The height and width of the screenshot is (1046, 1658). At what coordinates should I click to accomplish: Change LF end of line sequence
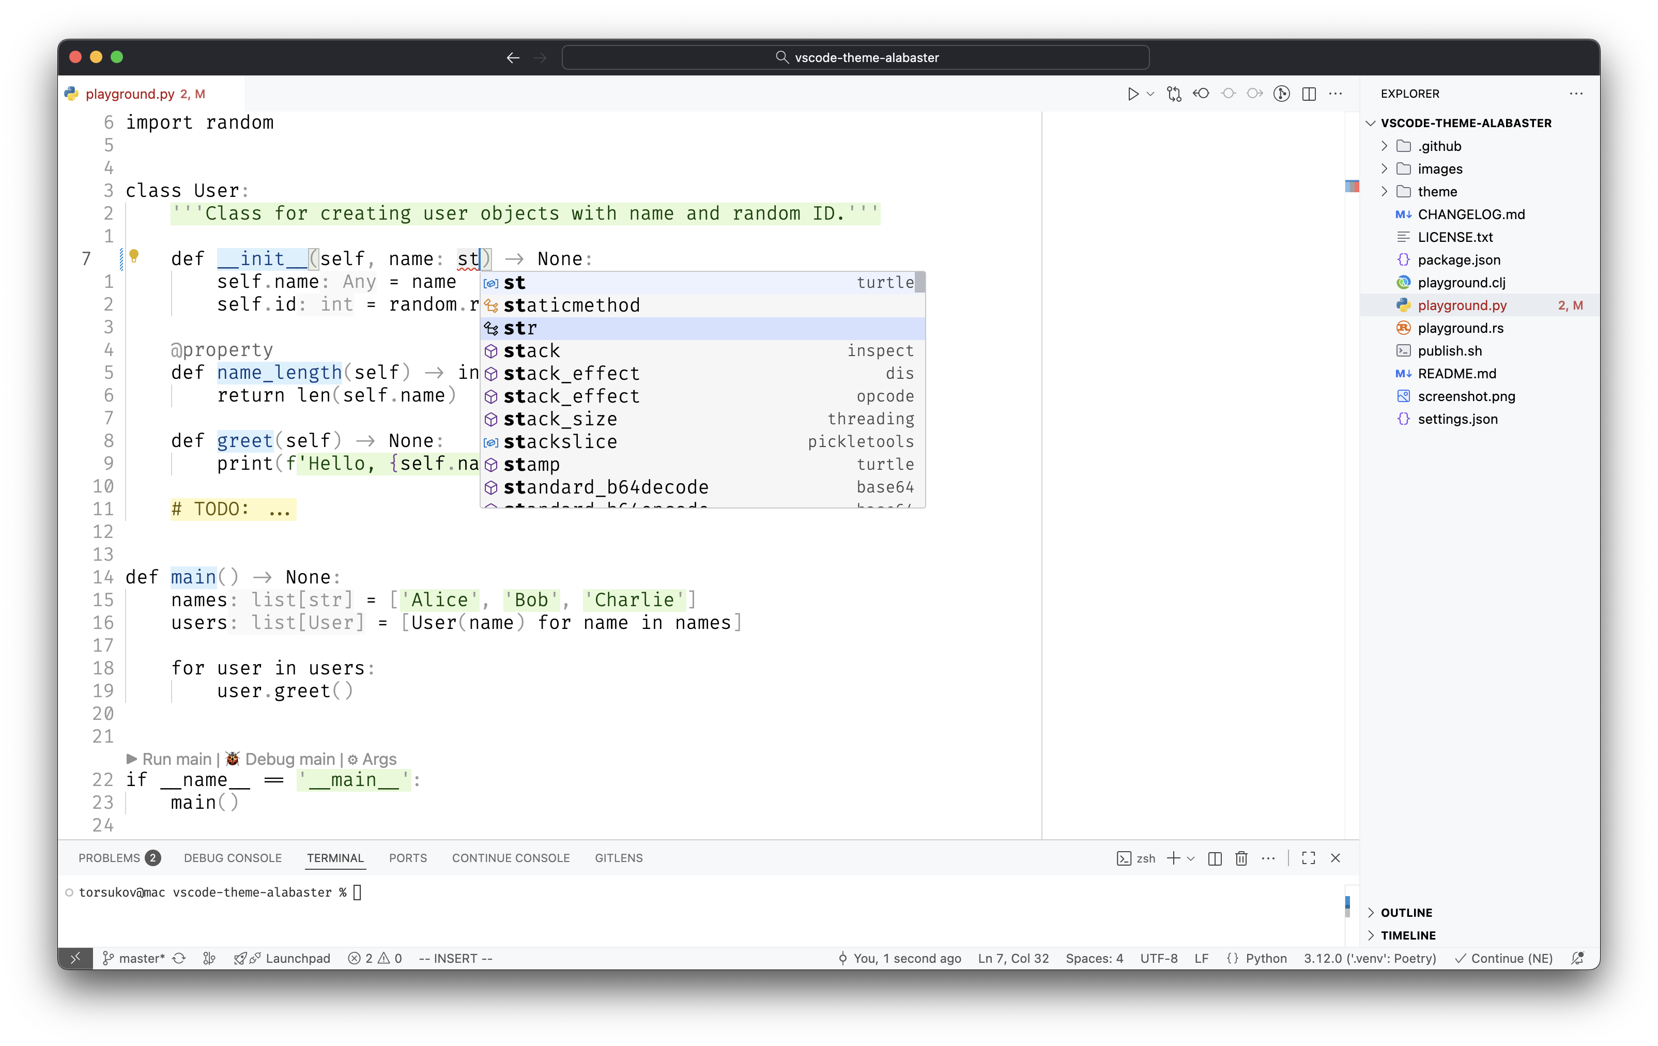[x=1202, y=958]
